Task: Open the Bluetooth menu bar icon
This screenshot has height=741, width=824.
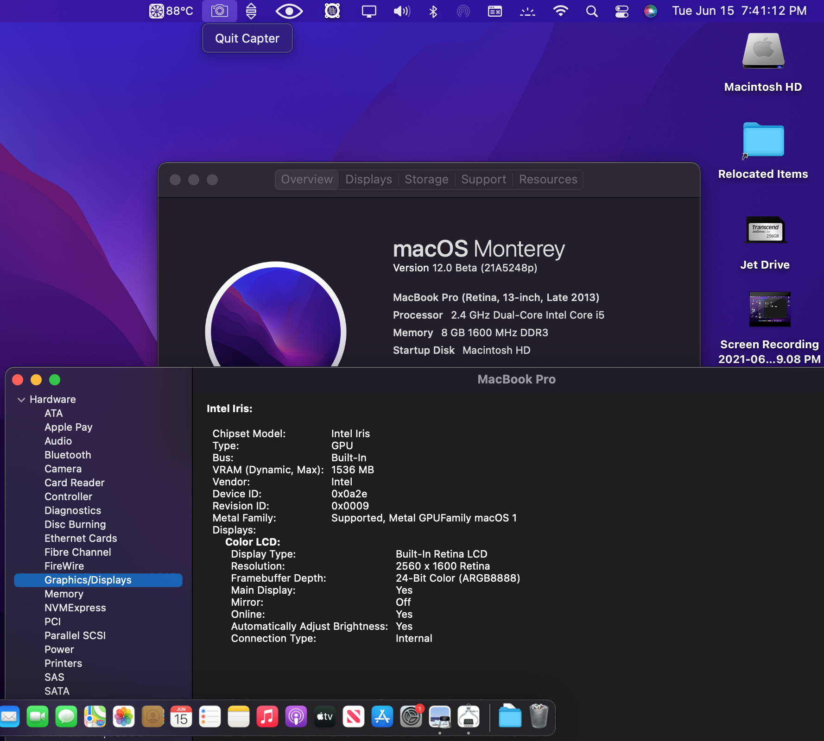Action: coord(433,11)
